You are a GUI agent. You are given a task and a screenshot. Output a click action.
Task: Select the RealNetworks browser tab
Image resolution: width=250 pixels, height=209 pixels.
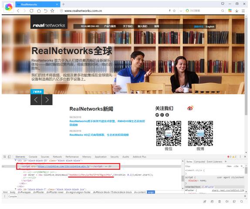[x=38, y=4]
